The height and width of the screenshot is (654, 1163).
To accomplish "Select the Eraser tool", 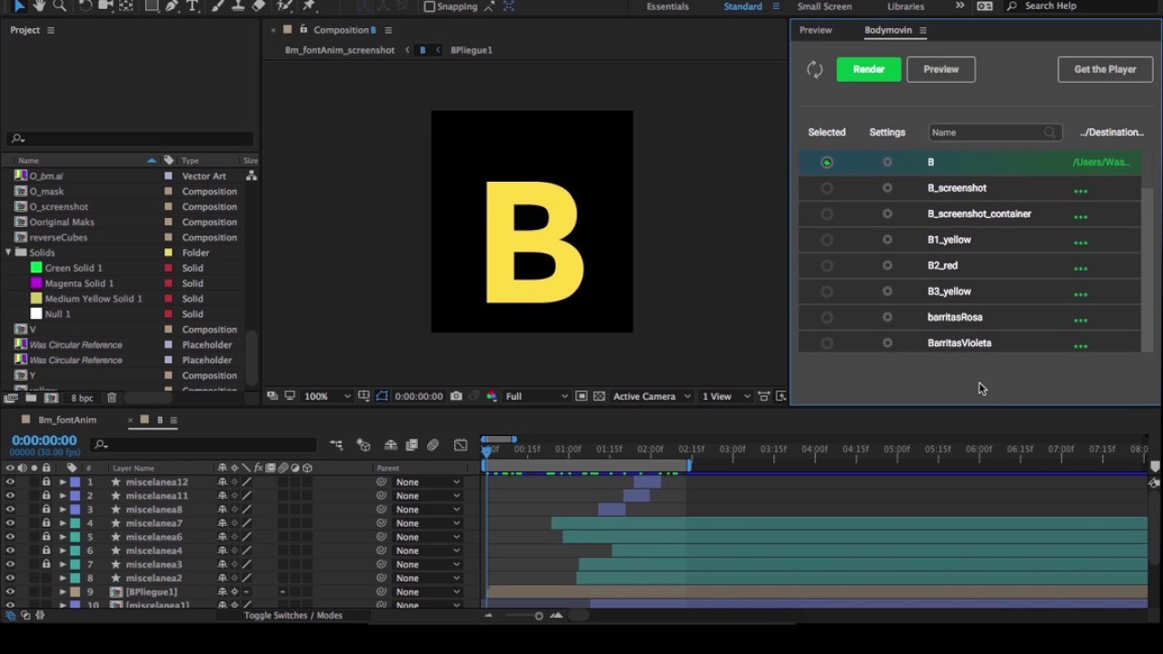I will tap(259, 5).
